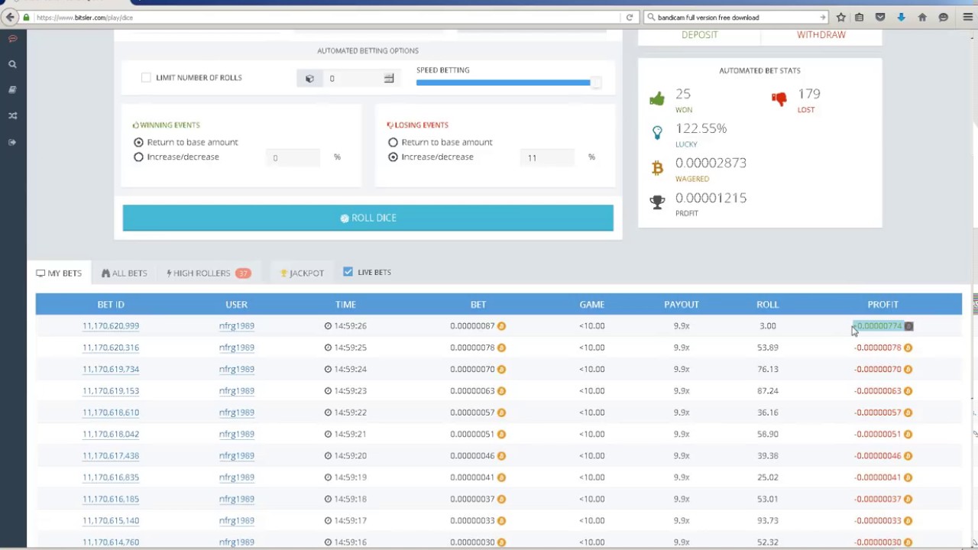
Task: Open the High Rollers tab
Action: pos(208,273)
